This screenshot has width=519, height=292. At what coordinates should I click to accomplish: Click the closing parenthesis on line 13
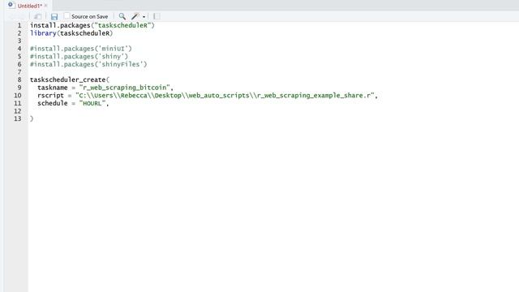tap(32, 119)
